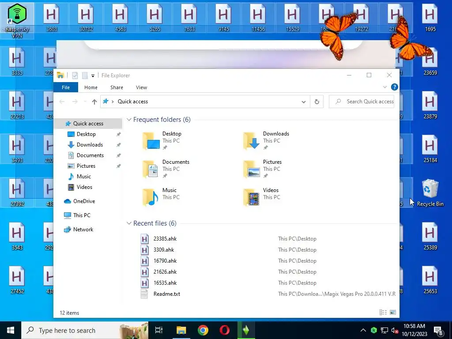Click the Windows Start button
This screenshot has height=339, width=452.
click(x=11, y=330)
